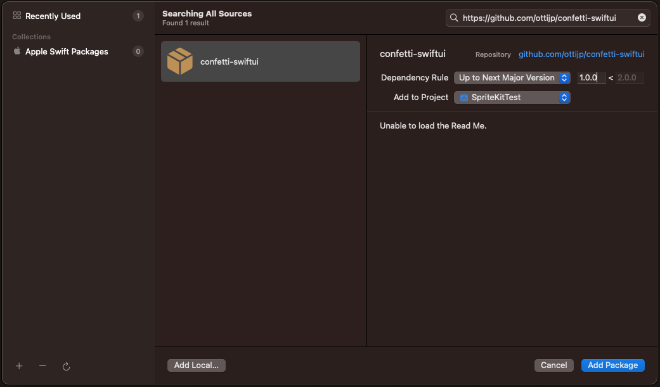The width and height of the screenshot is (660, 387).
Task: Open github.com/ottijp/confetti-swiftui repository link
Action: [x=581, y=54]
